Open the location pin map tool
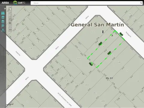The height and width of the screenshot is (108, 144). (3, 30)
